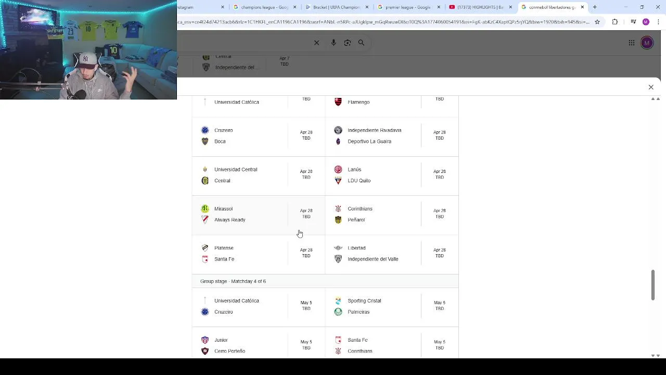666x375 pixels.
Task: Click the LDU Quito crest
Action: coord(338,181)
